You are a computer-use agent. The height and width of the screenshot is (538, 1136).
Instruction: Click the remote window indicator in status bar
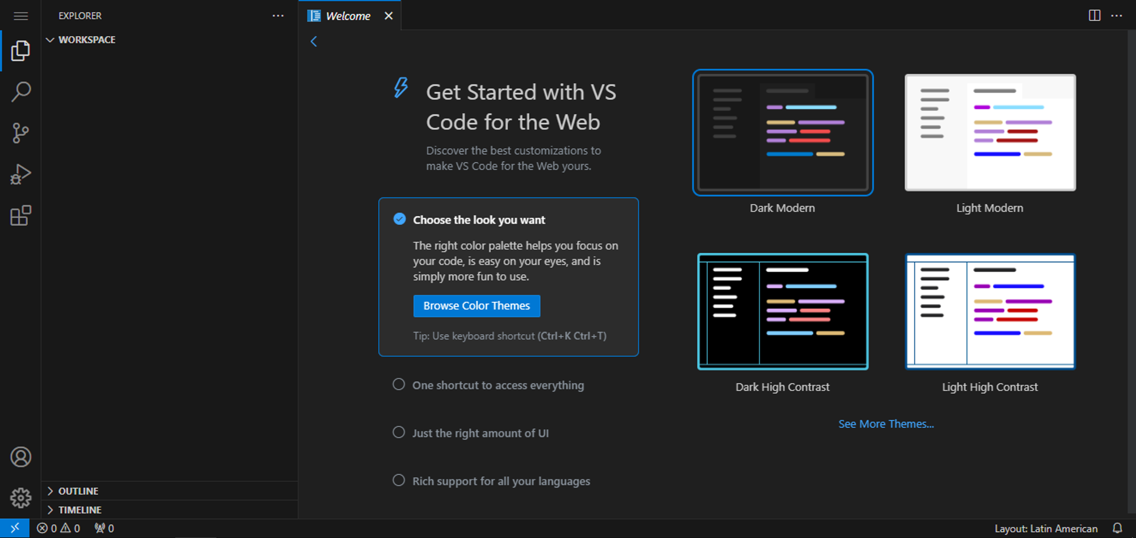(15, 528)
